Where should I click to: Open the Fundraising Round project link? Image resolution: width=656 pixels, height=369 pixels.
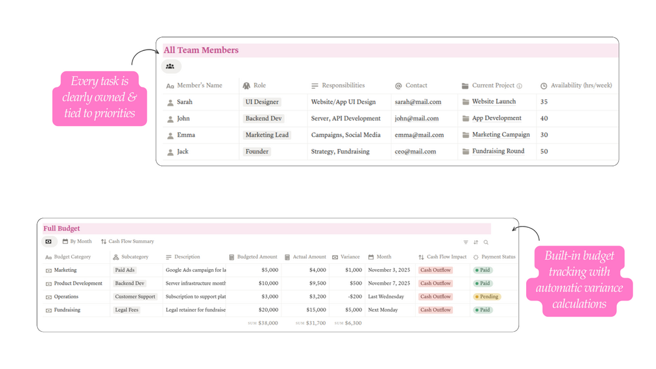[498, 152]
